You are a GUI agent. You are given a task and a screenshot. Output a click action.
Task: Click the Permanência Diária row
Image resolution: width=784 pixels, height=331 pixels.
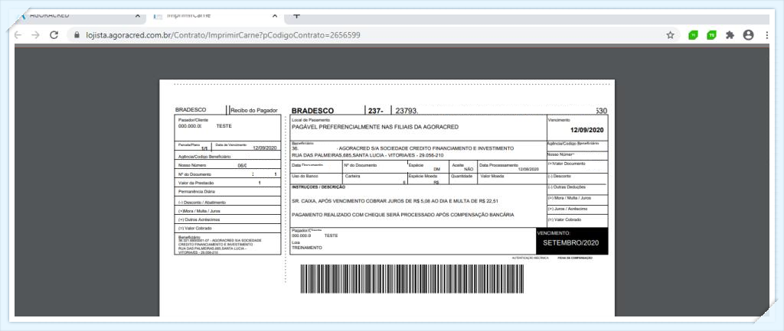227,192
